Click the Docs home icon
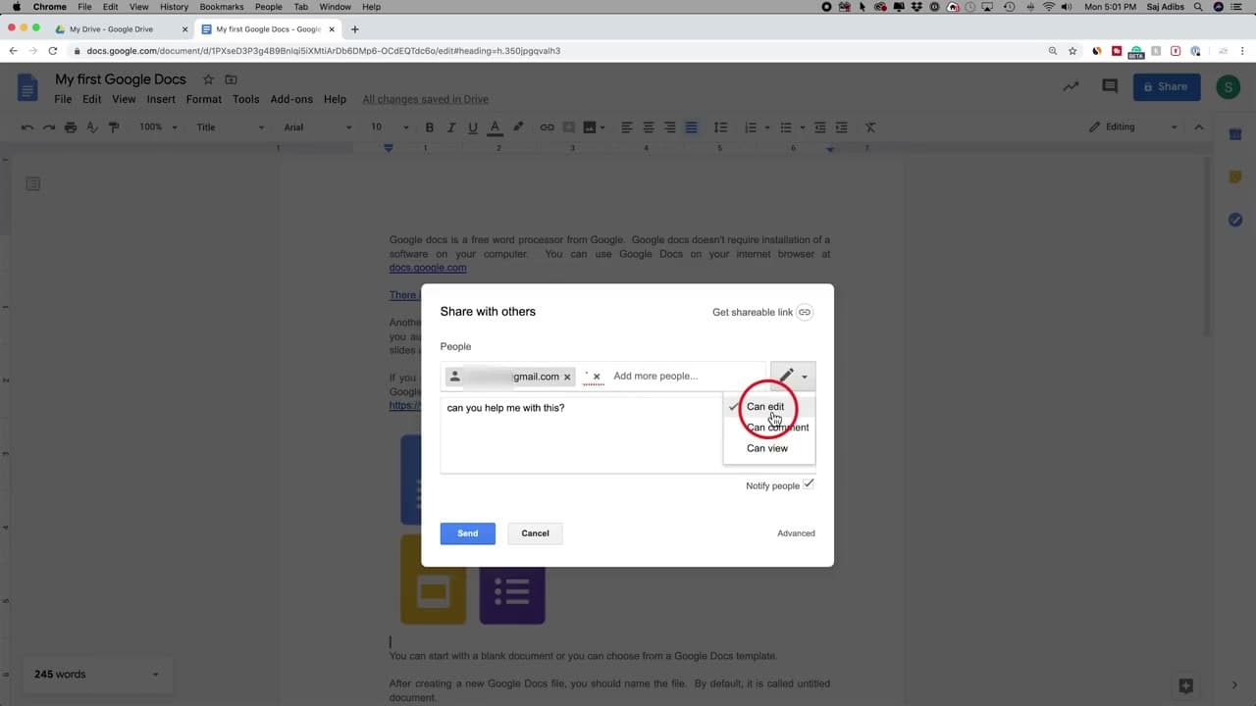The width and height of the screenshot is (1256, 706). pos(28,87)
